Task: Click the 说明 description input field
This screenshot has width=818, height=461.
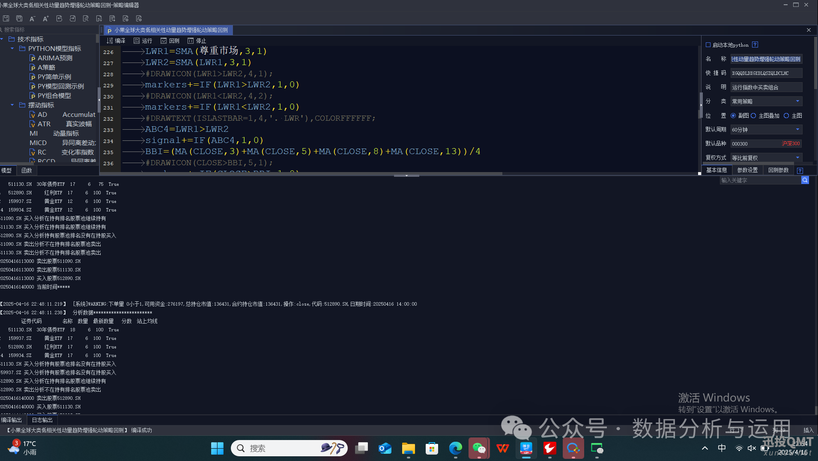Action: (766, 87)
